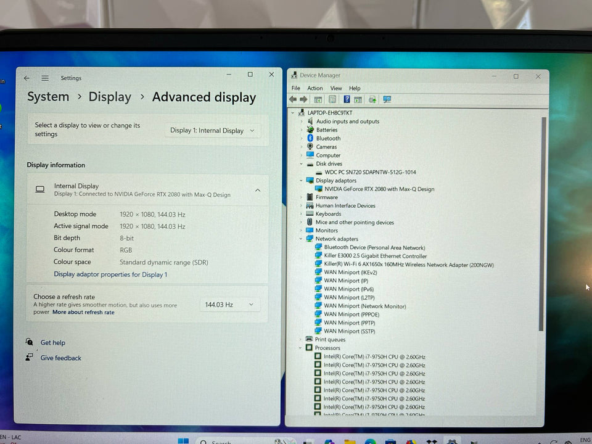This screenshot has height=444, width=592.
Task: Toggle the Show/Hide Console Tree toolbar icon
Action: (318, 100)
